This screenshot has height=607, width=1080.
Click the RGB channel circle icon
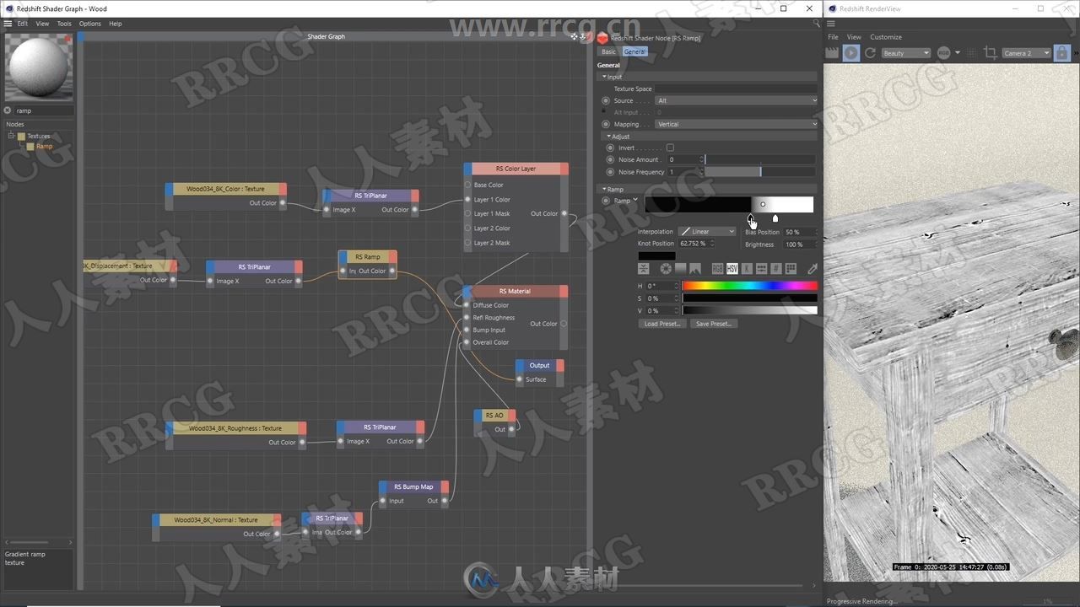[x=943, y=52]
